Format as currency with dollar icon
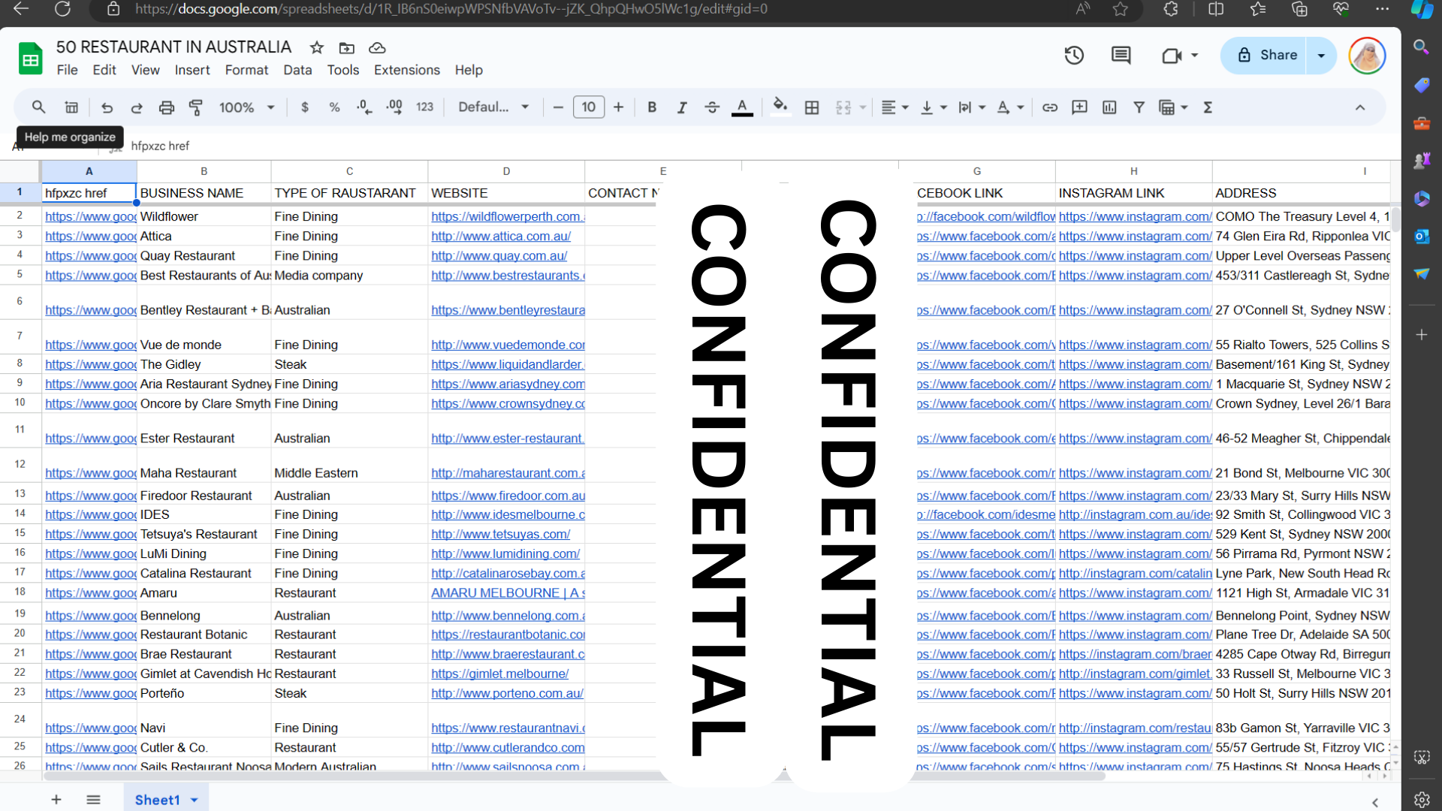 tap(304, 107)
